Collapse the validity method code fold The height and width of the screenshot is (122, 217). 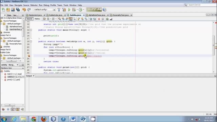coord(31,41)
